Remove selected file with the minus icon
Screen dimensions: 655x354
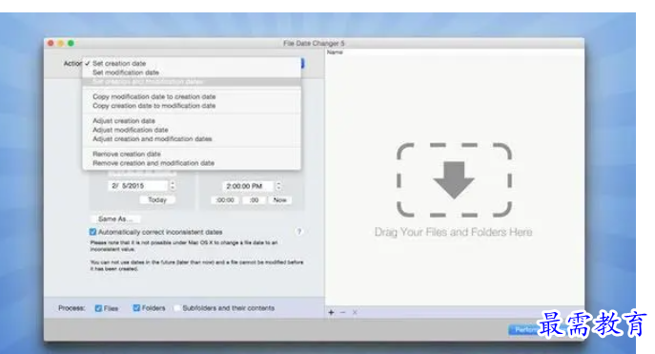tap(343, 312)
